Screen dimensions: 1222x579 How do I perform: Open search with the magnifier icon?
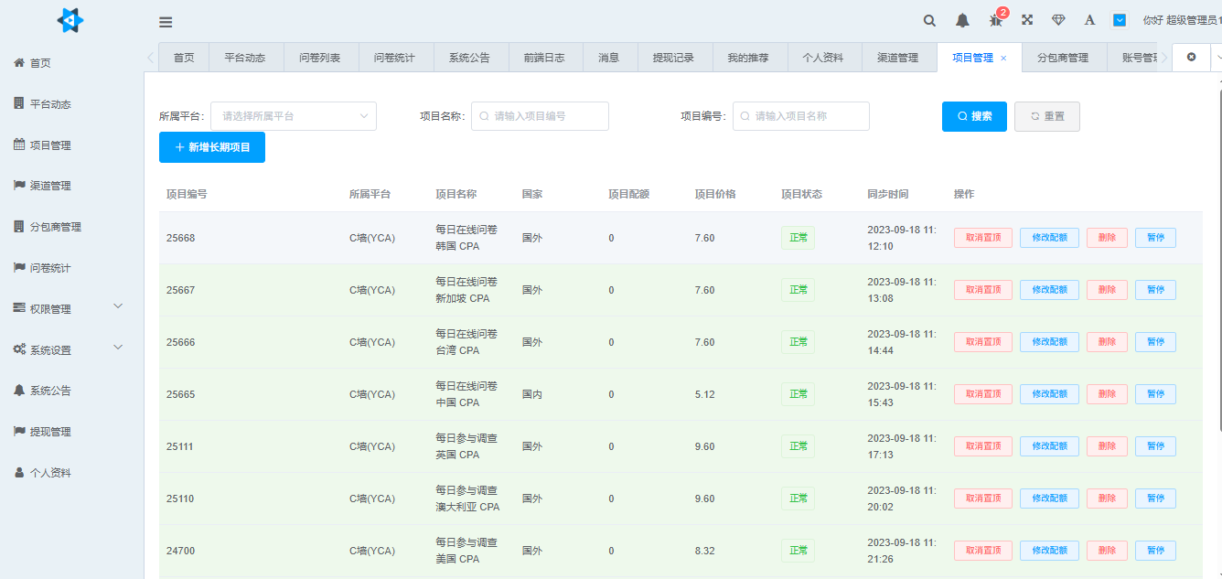(928, 20)
